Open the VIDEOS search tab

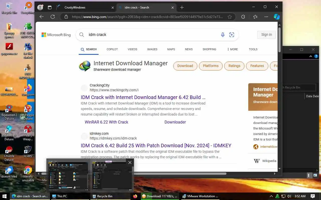(x=132, y=49)
